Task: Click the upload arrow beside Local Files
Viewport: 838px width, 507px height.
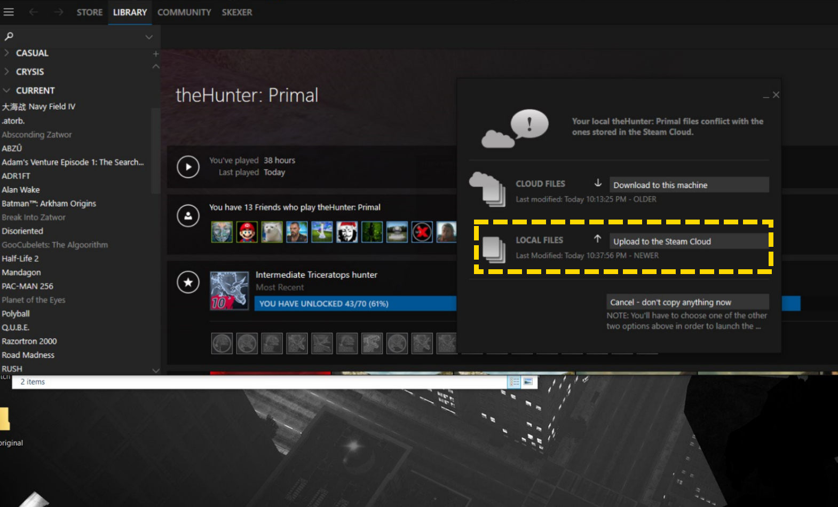Action: (598, 239)
